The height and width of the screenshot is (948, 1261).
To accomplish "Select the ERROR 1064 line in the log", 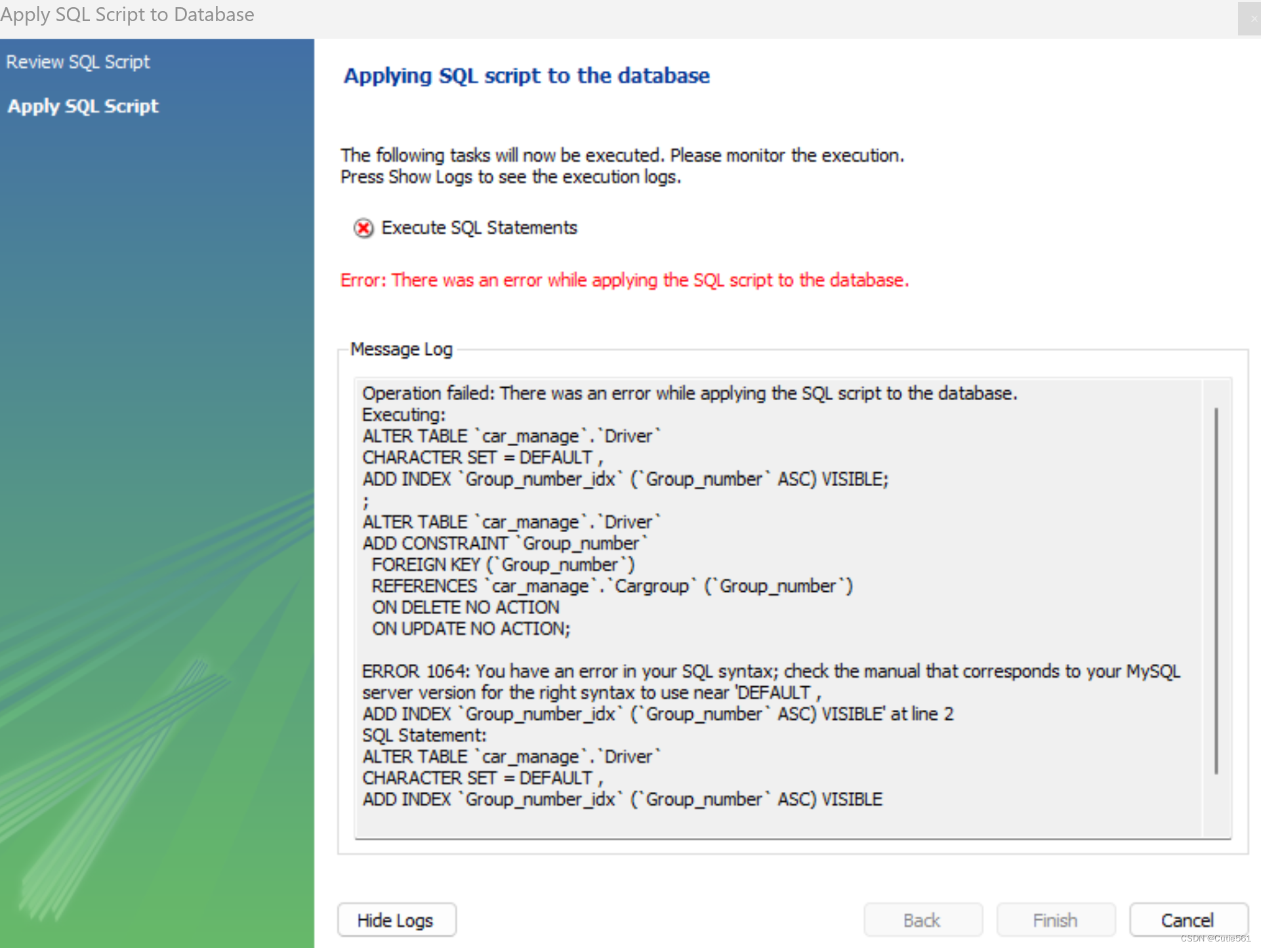I will 722,671.
